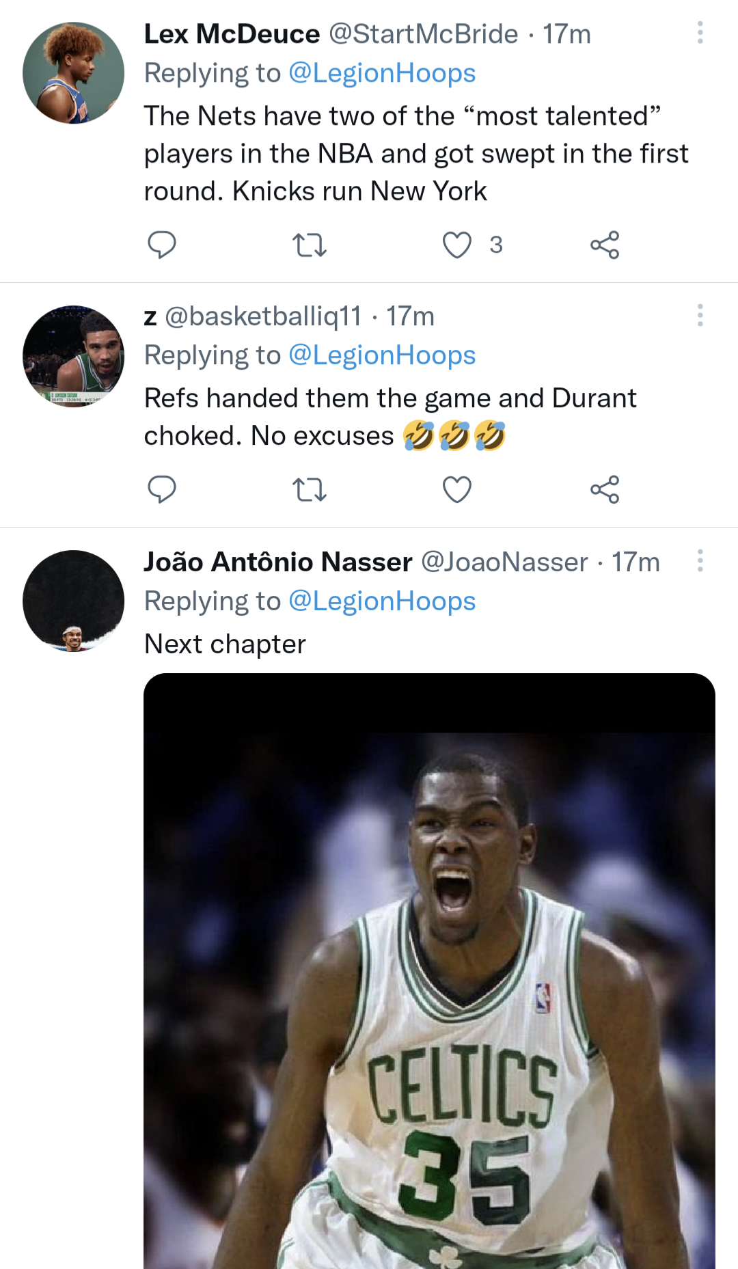Retweet the 'Refs handed them' tweet
Image resolution: width=738 pixels, height=1269 pixels.
309,489
